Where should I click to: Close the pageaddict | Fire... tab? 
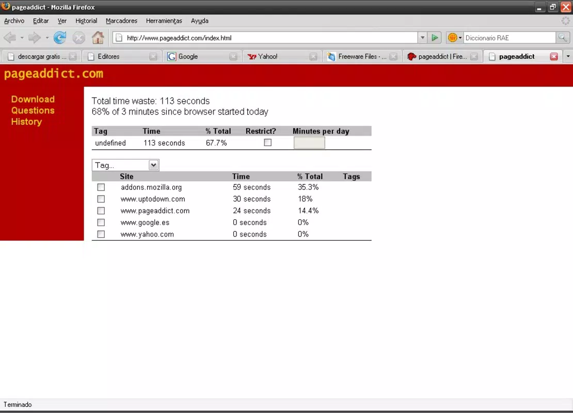(x=474, y=56)
